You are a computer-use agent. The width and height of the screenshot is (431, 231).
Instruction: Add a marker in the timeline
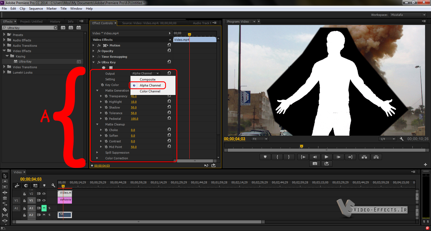coord(44,185)
